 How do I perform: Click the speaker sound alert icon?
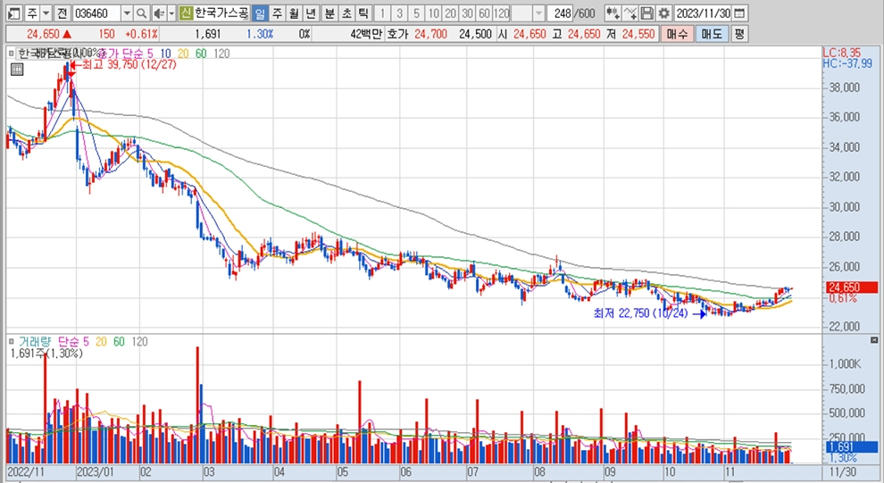[159, 13]
